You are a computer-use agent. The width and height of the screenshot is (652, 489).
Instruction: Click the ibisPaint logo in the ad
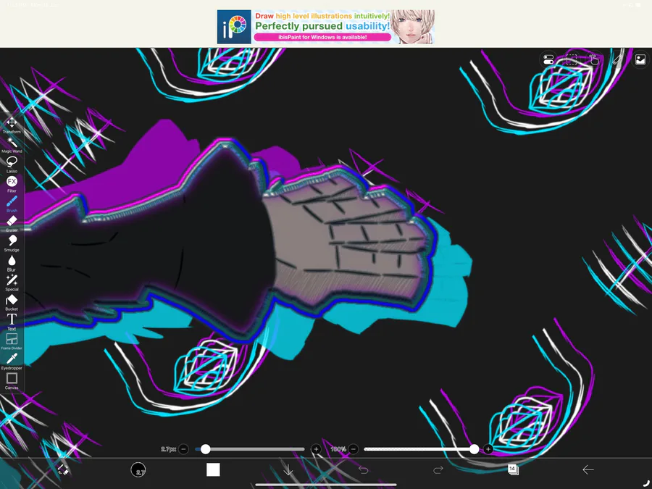[x=234, y=27]
